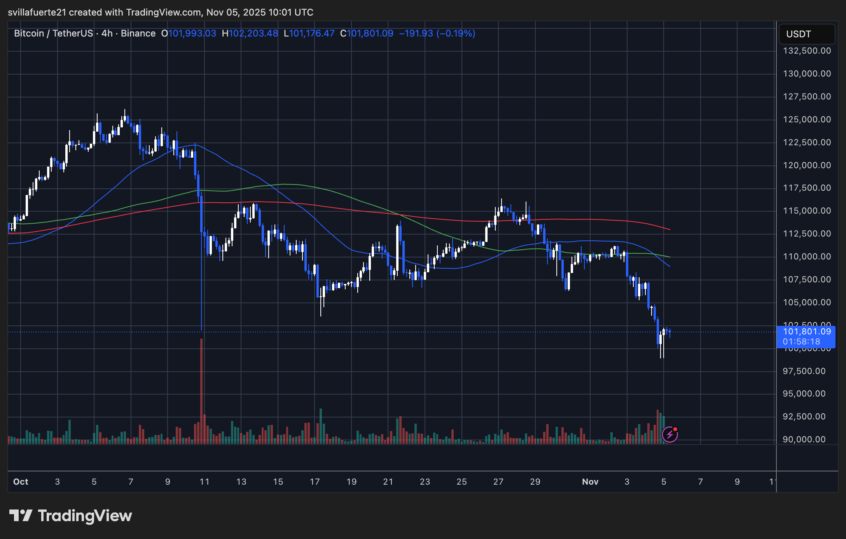This screenshot has width=846, height=539.
Task: Click the 132,500.00 price scale label
Action: coord(806,51)
